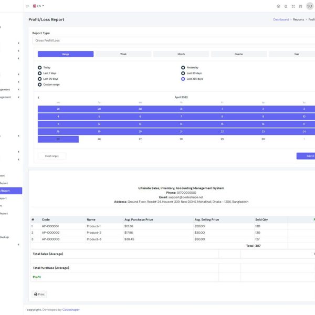Click the previous month arrow on calendar
The height and width of the screenshot is (315, 315).
pyautogui.click(x=38, y=97)
